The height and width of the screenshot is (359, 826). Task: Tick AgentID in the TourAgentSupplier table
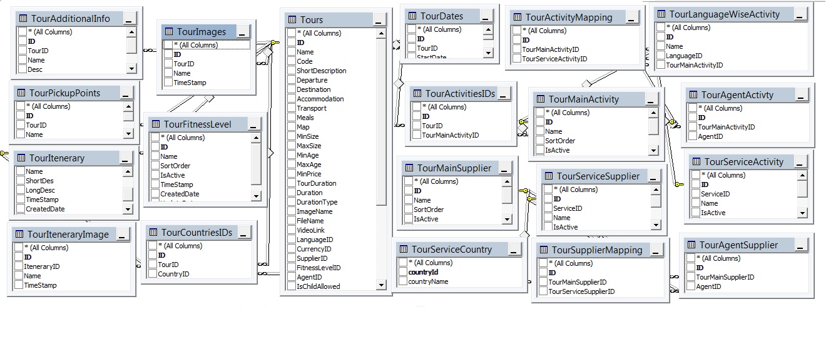[691, 286]
